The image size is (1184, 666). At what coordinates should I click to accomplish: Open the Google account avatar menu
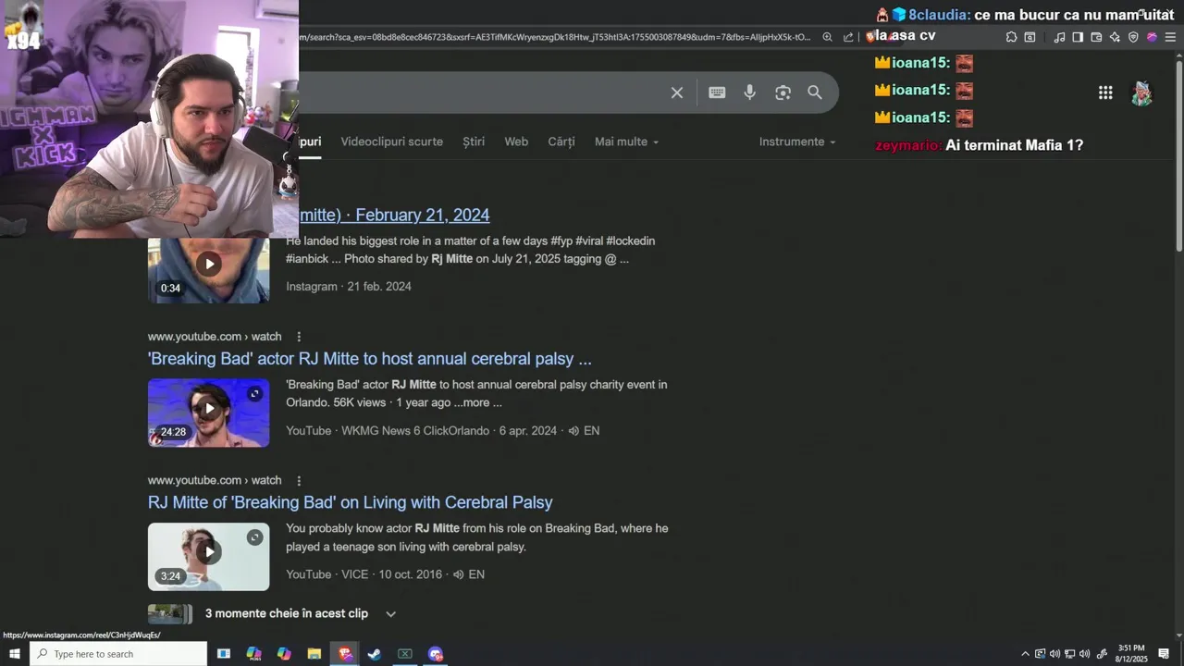click(x=1142, y=92)
